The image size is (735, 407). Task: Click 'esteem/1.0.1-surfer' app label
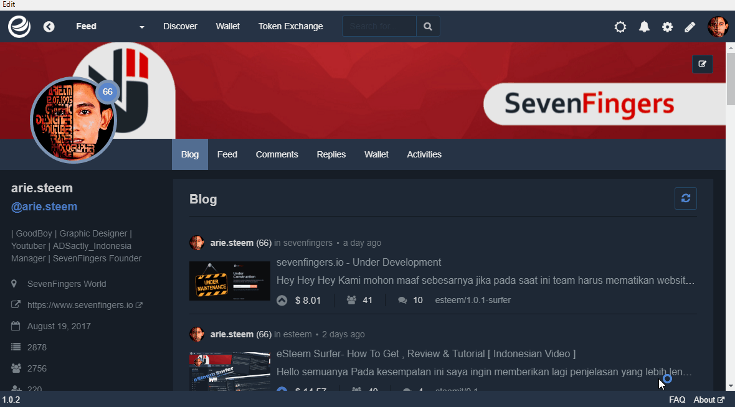coord(473,300)
